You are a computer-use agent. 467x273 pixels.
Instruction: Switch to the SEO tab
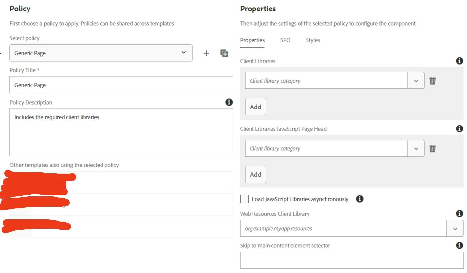tap(285, 40)
